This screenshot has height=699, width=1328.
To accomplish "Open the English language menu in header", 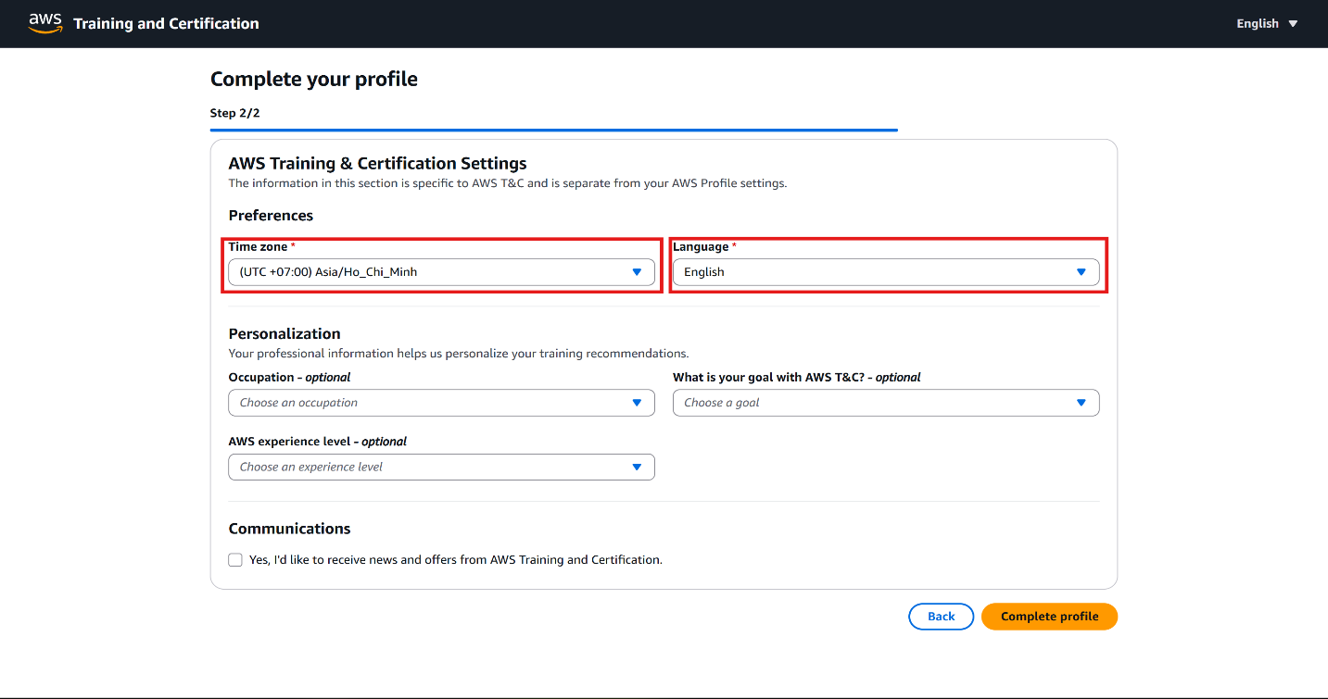I will click(x=1267, y=24).
